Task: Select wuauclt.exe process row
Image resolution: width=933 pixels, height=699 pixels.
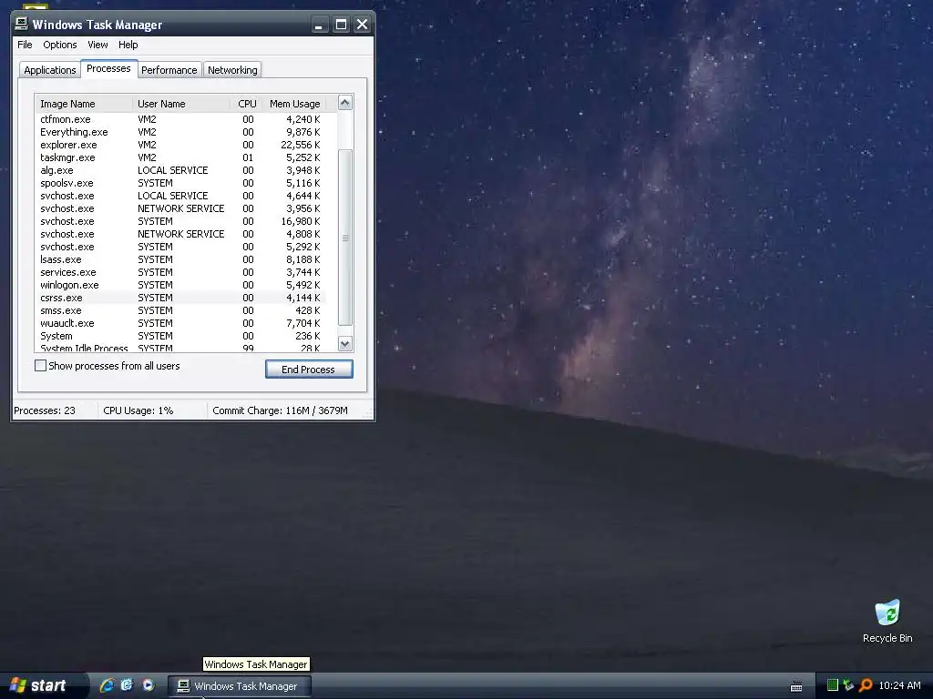Action: coord(180,323)
